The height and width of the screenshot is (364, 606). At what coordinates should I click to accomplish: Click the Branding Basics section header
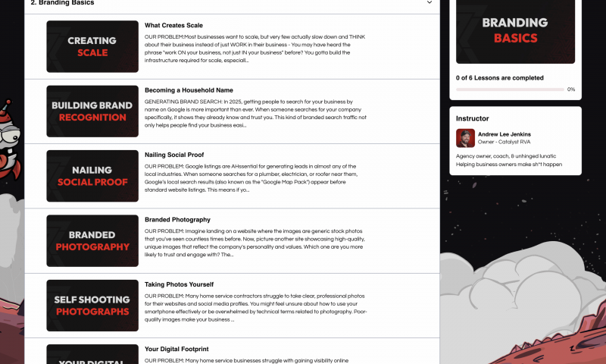[x=232, y=4]
